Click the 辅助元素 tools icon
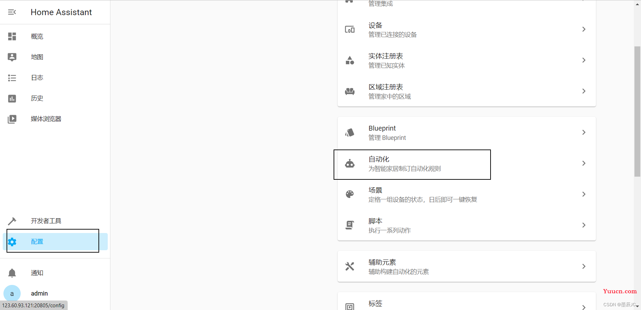Image resolution: width=641 pixels, height=310 pixels. pos(350,266)
